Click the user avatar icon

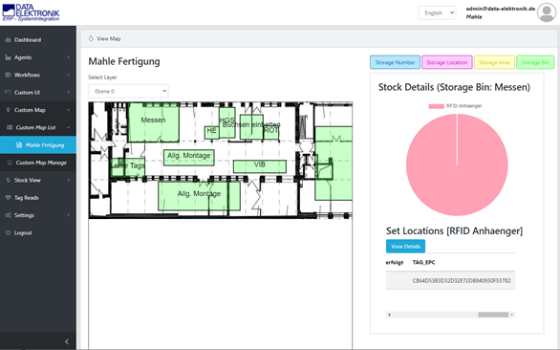tap(547, 12)
